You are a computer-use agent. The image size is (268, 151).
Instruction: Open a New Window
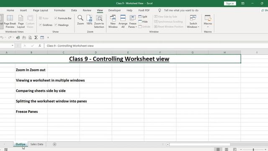(113, 21)
